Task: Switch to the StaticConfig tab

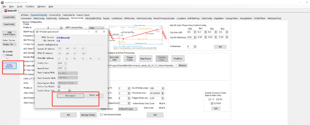Action: pyautogui.click(x=39, y=18)
